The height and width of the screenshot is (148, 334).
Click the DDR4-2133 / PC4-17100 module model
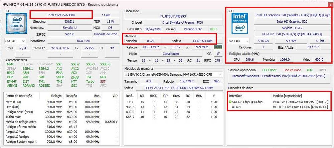(x=179, y=88)
